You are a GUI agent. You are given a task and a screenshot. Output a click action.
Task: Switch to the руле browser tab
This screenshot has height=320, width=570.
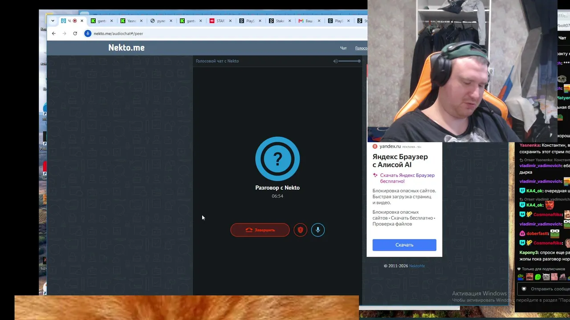pyautogui.click(x=161, y=21)
